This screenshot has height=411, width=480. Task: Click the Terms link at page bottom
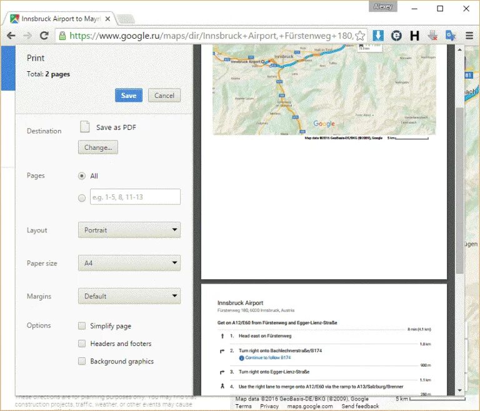click(243, 406)
